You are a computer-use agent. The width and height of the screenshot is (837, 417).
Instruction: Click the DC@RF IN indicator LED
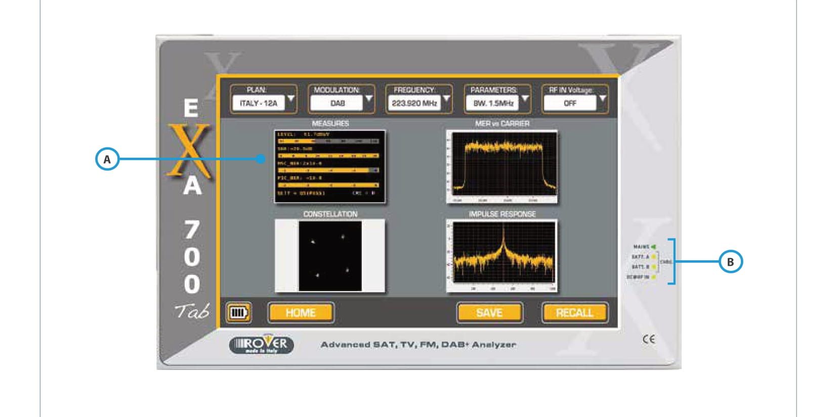point(654,277)
